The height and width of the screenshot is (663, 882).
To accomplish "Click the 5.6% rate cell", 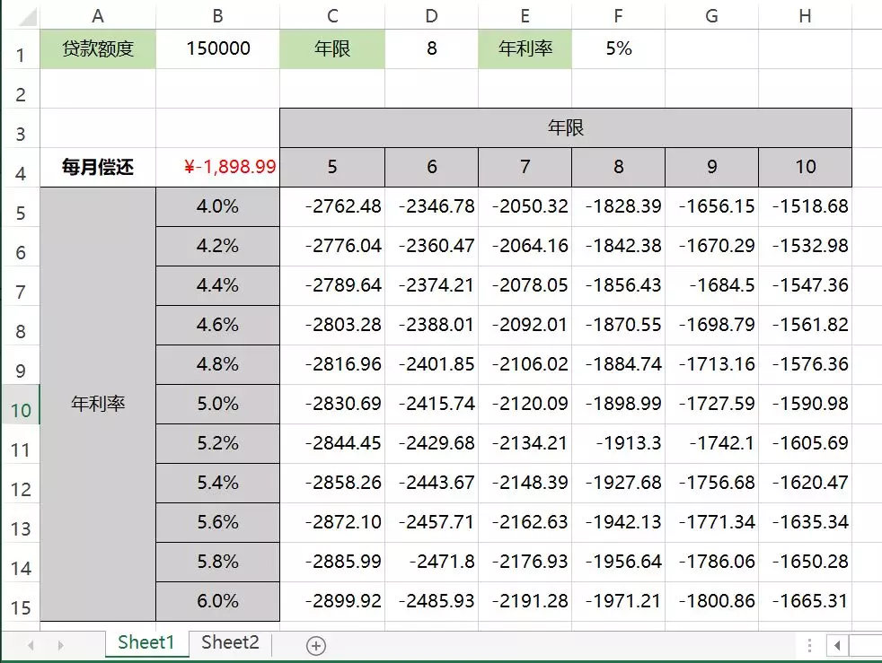I will [217, 522].
